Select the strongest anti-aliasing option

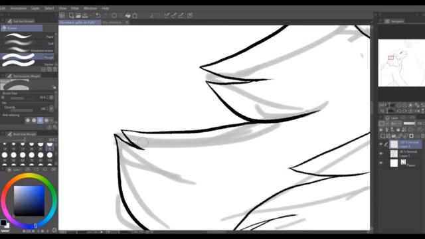(46, 120)
